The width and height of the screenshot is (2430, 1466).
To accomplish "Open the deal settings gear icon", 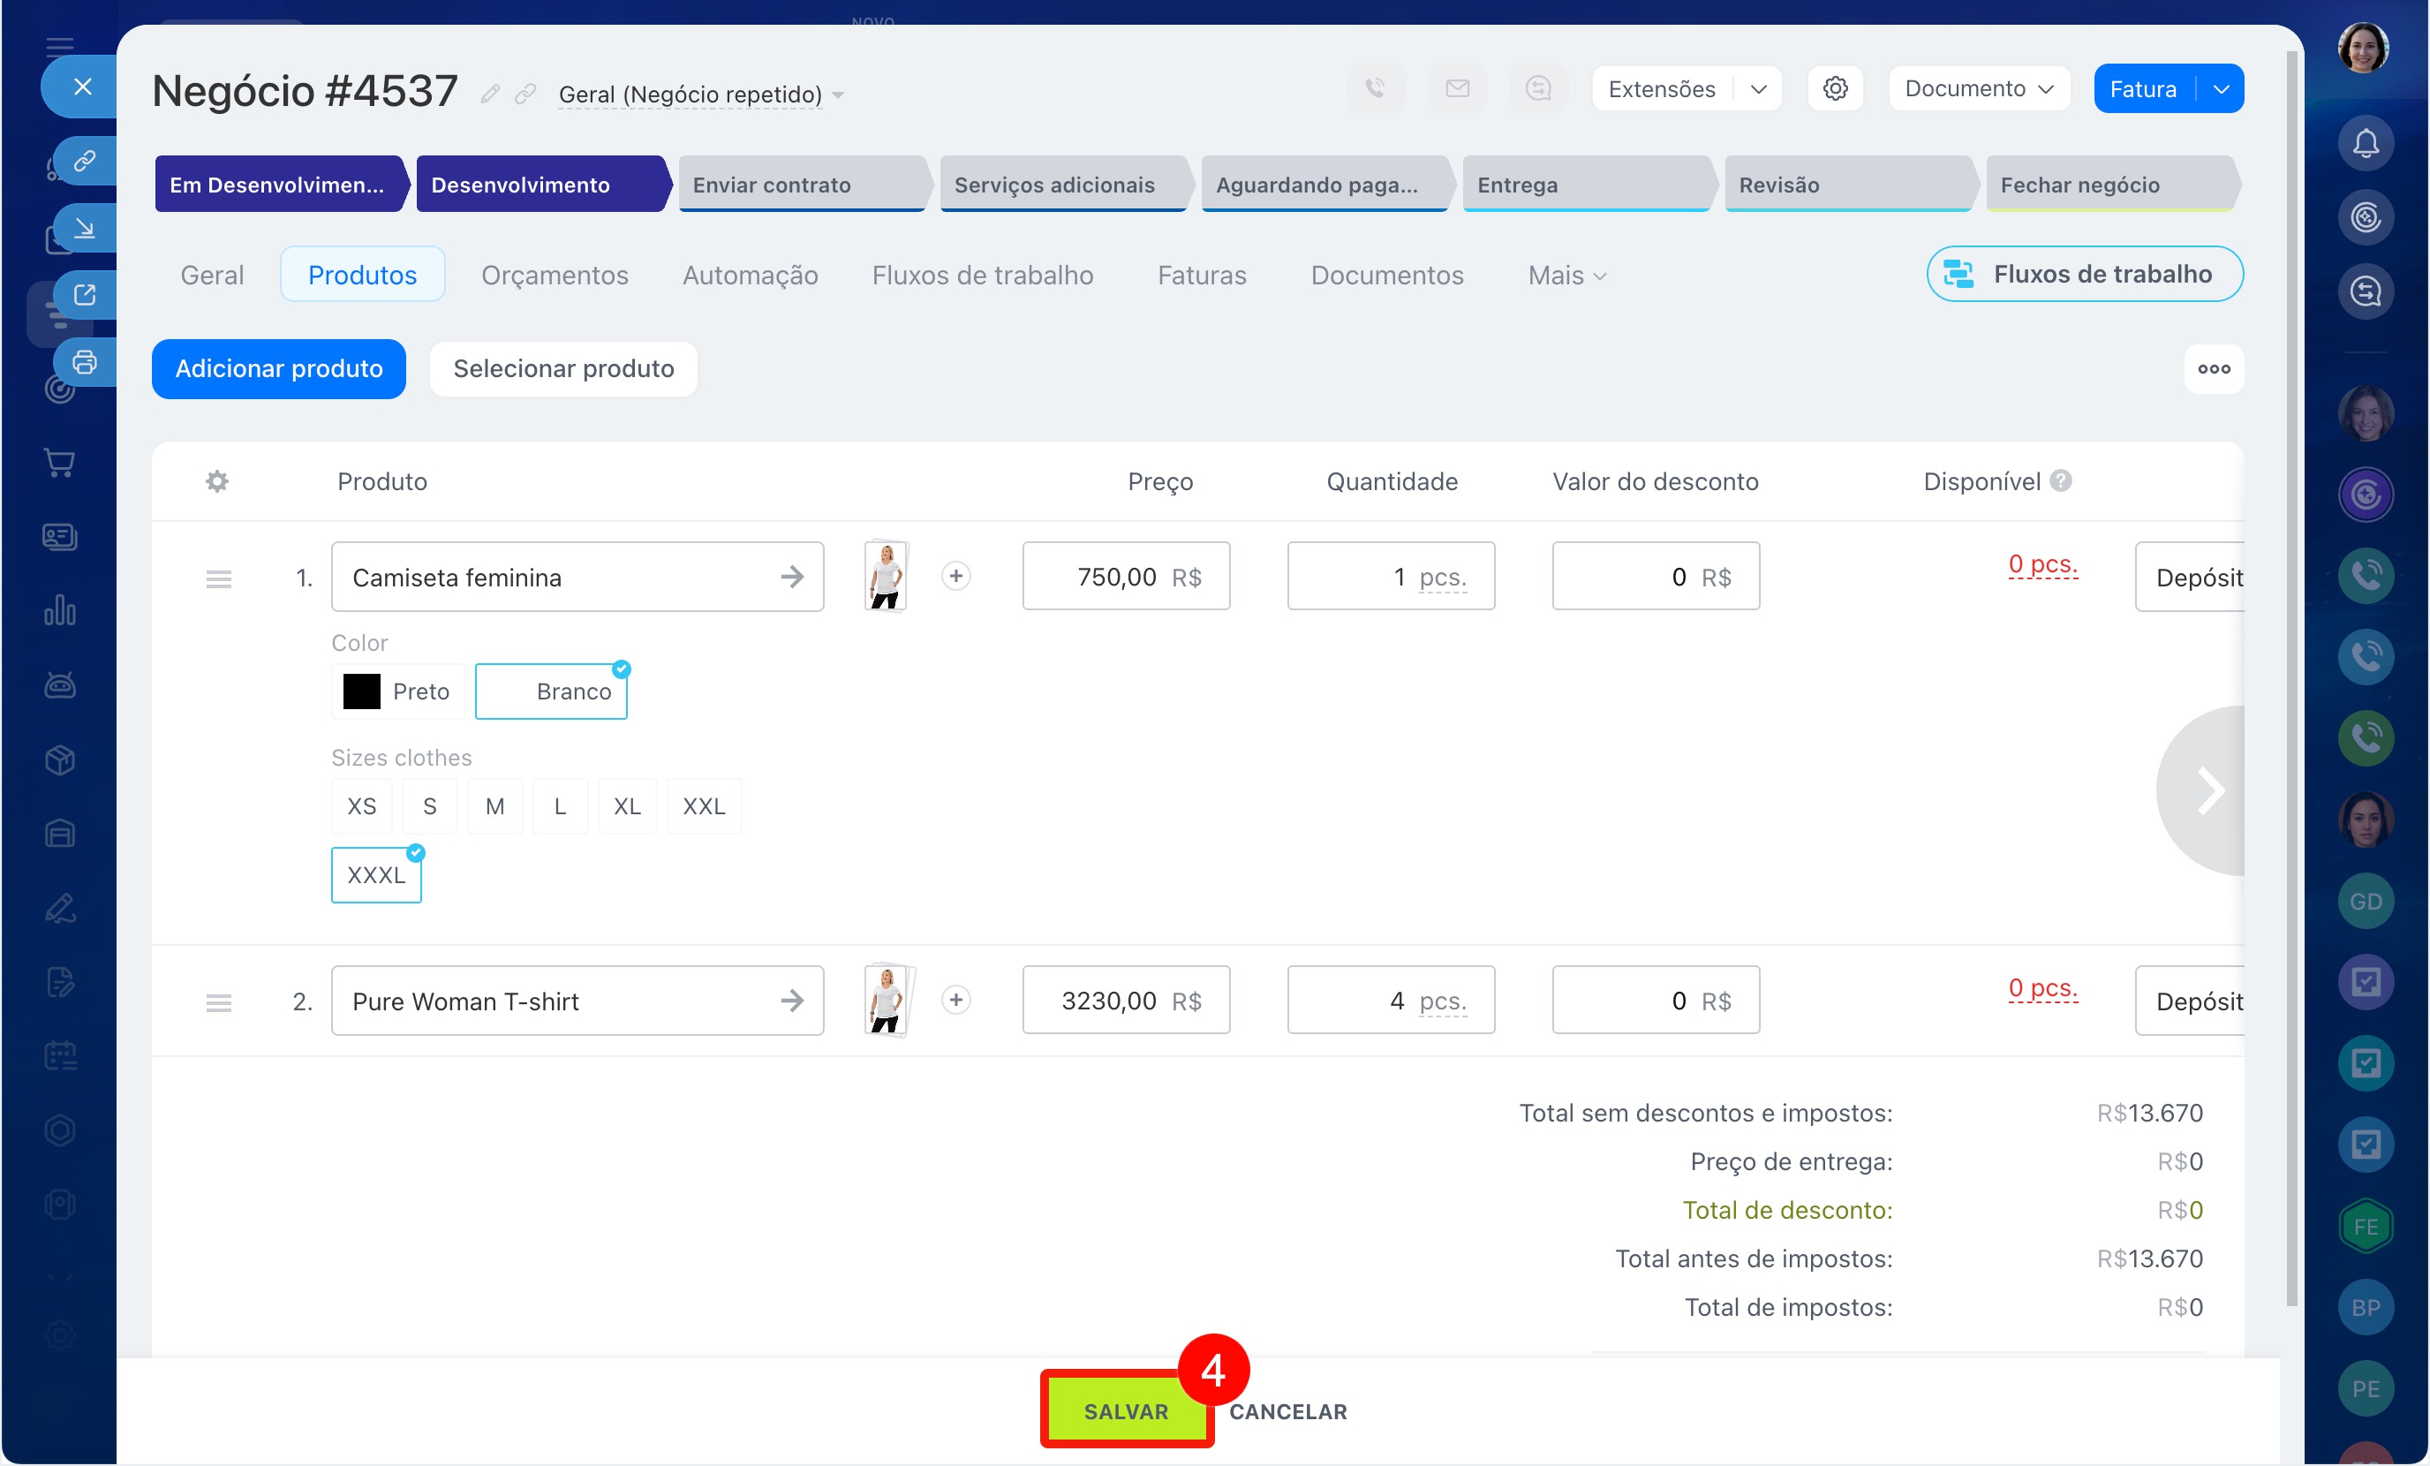I will (x=1834, y=89).
